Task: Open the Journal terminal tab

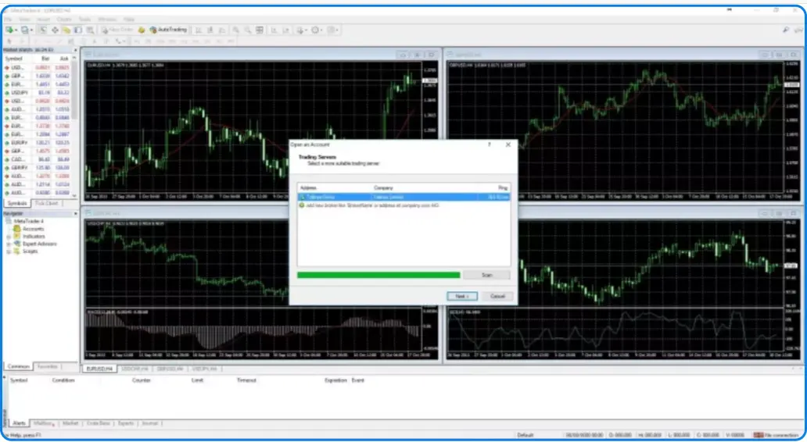Action: [150, 423]
